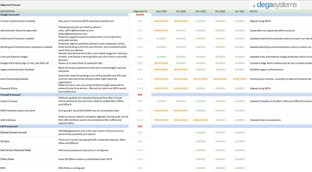Select the Office Zones cell
This screenshot has width=312, height=172.
pos(29,159)
